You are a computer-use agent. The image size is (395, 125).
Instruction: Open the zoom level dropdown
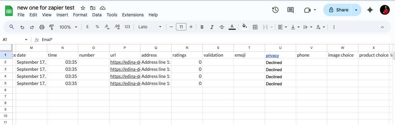coord(68,27)
